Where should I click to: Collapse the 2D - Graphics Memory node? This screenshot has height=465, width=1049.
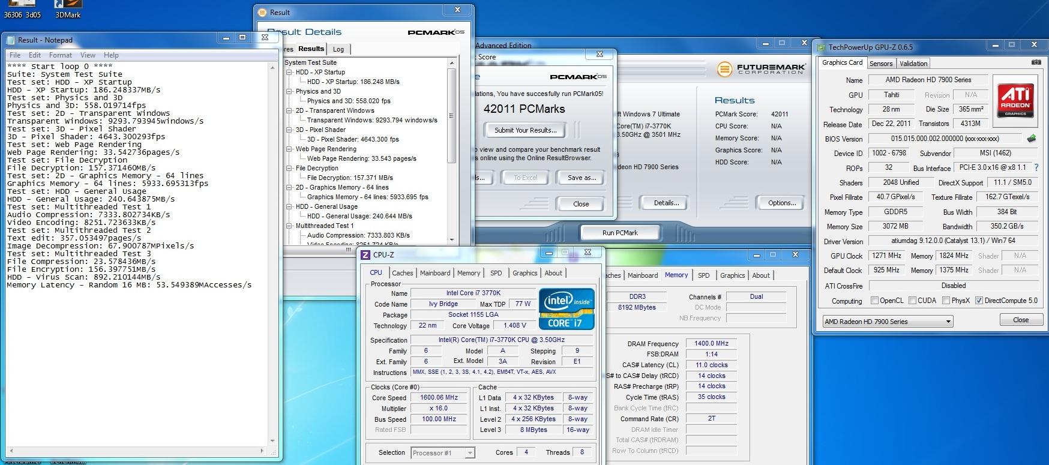pyautogui.click(x=289, y=187)
